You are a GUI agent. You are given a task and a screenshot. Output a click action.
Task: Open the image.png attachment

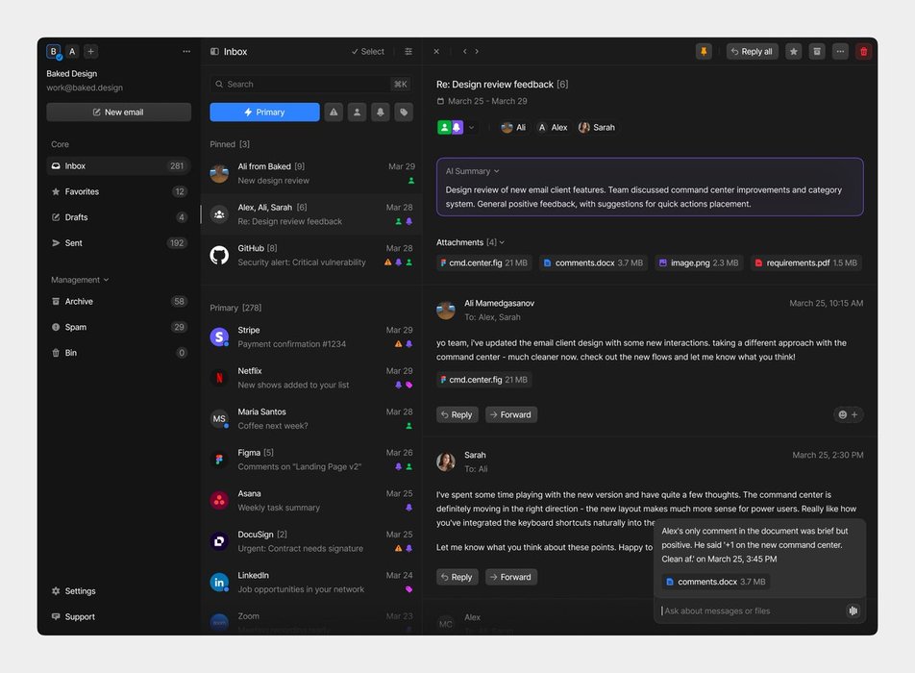click(x=699, y=262)
